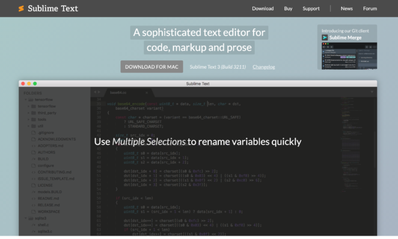398x239 pixels.
Task: Click the util folder icon
Action: pos(34,126)
